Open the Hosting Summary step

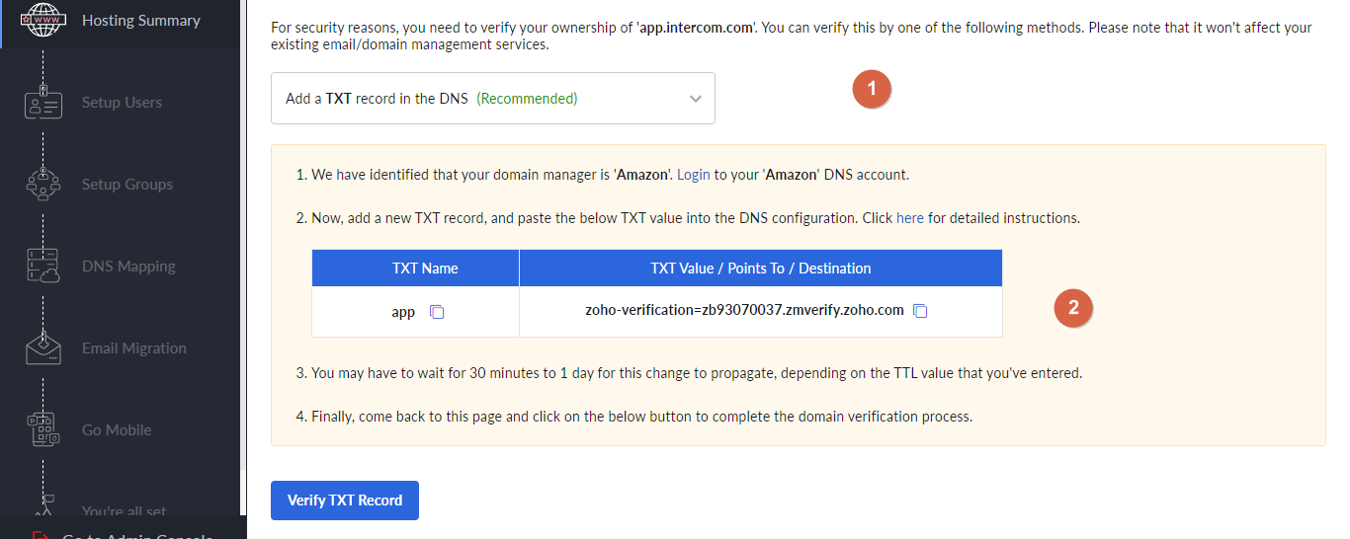pyautogui.click(x=140, y=20)
